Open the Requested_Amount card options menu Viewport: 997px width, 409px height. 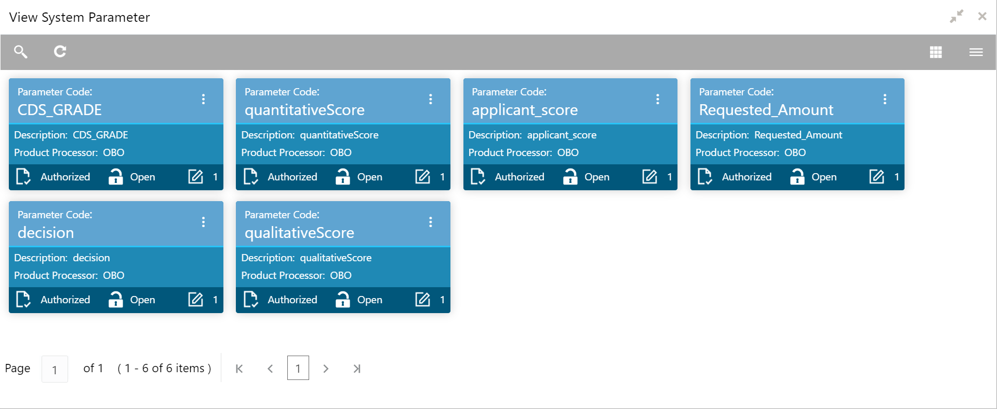[x=884, y=99]
